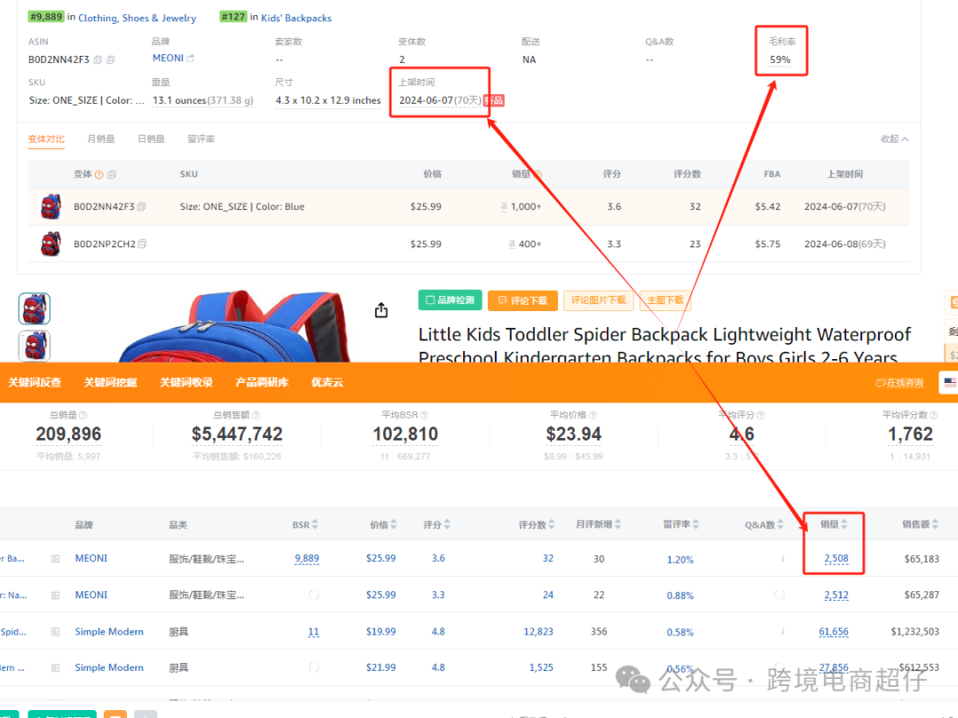This screenshot has width=958, height=718.
Task: Open MEONI brand external link icon
Action: click(191, 59)
